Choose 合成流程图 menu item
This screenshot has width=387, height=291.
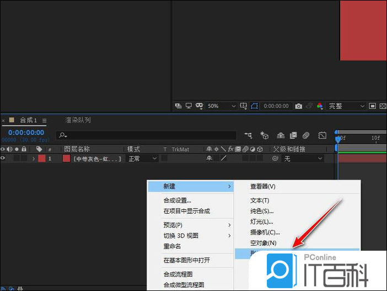178,274
